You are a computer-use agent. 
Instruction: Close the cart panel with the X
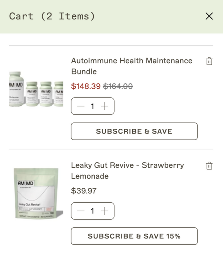[x=209, y=16]
